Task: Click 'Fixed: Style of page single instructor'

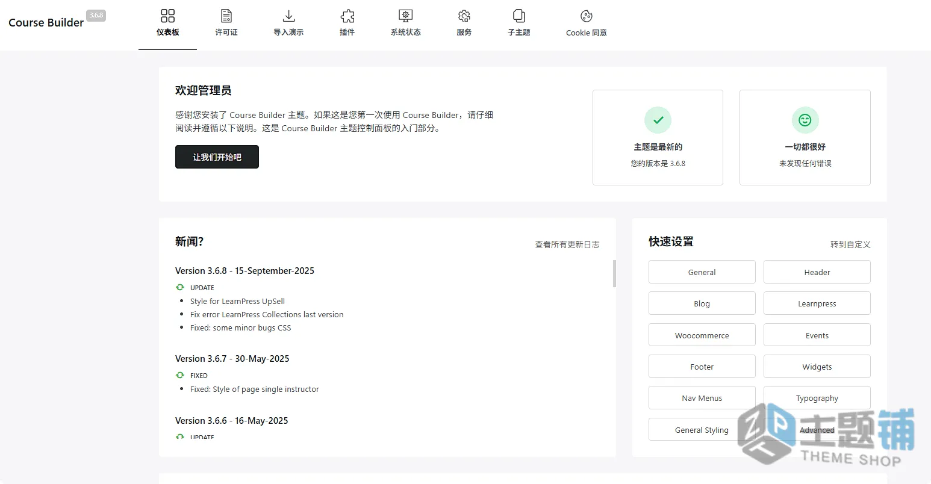Action: 255,389
